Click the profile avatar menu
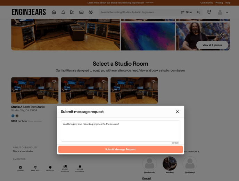This screenshot has height=181, width=239. click(220, 12)
